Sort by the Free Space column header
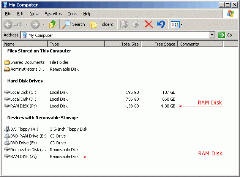The image size is (240, 177). click(x=159, y=44)
